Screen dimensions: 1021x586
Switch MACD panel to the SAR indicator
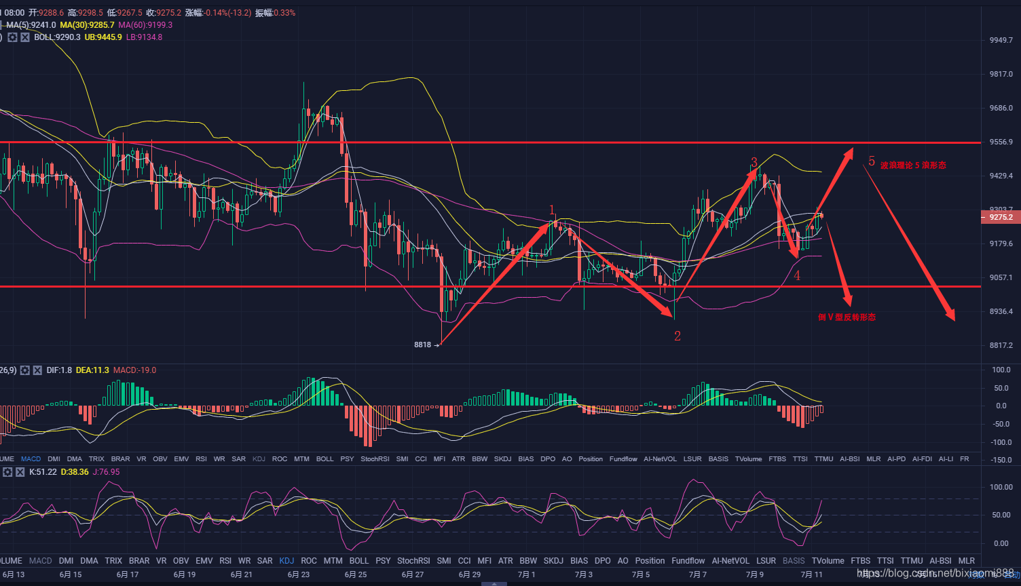tap(238, 459)
